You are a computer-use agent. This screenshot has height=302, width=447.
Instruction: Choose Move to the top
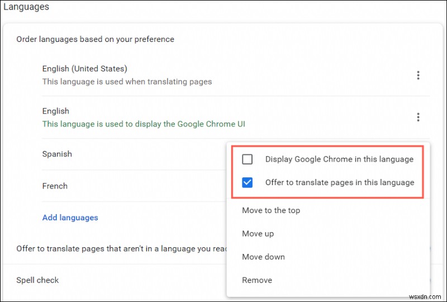pos(271,210)
